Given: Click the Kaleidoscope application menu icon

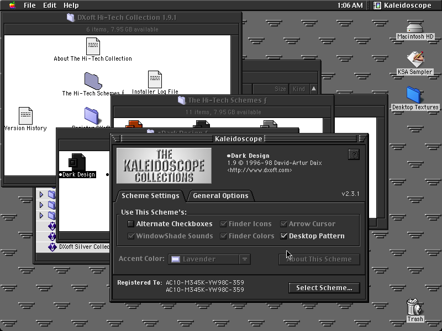Looking at the screenshot, I should click(x=377, y=6).
